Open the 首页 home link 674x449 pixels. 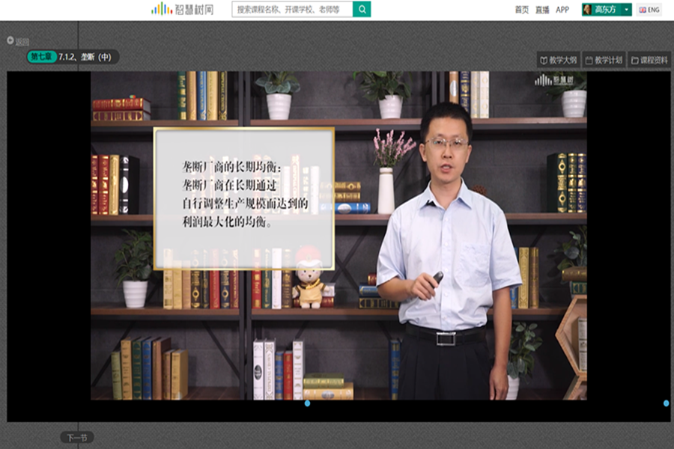coord(522,10)
